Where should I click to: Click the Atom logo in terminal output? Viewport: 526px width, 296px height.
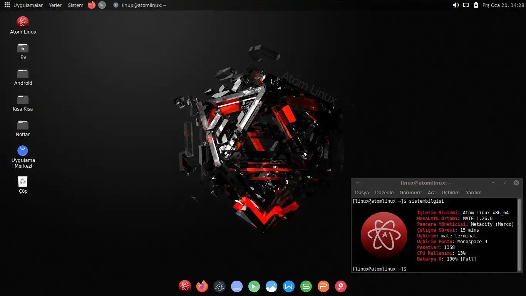(x=384, y=235)
